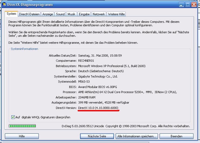Click DxDiag 5.03.2600.5512 Unicode text
200x143 pixels.
[x=83, y=126]
